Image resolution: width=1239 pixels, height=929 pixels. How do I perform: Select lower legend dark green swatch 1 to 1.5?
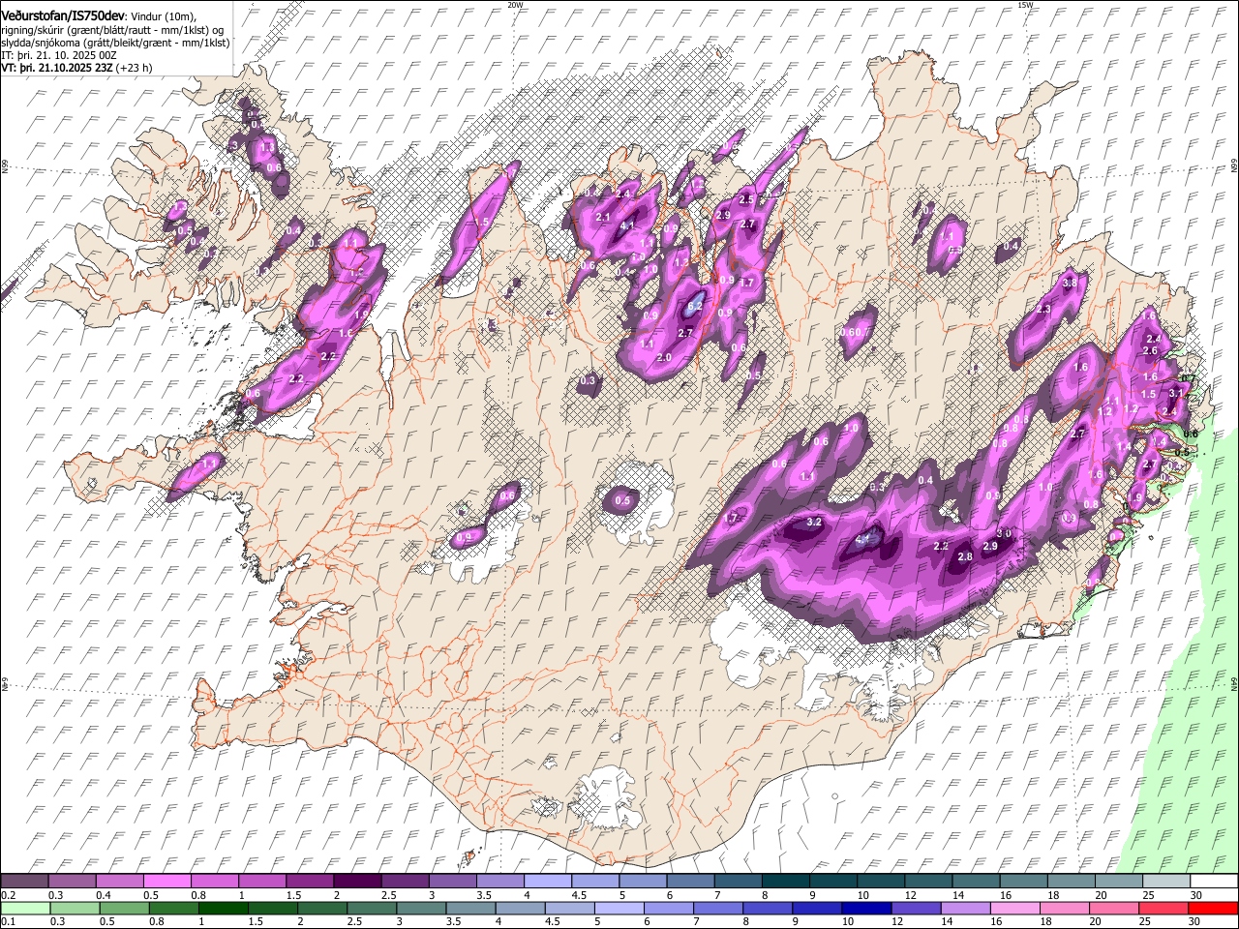[x=223, y=909]
